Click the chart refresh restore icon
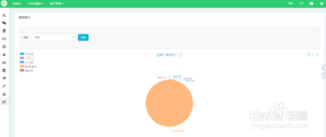 point(313,54)
